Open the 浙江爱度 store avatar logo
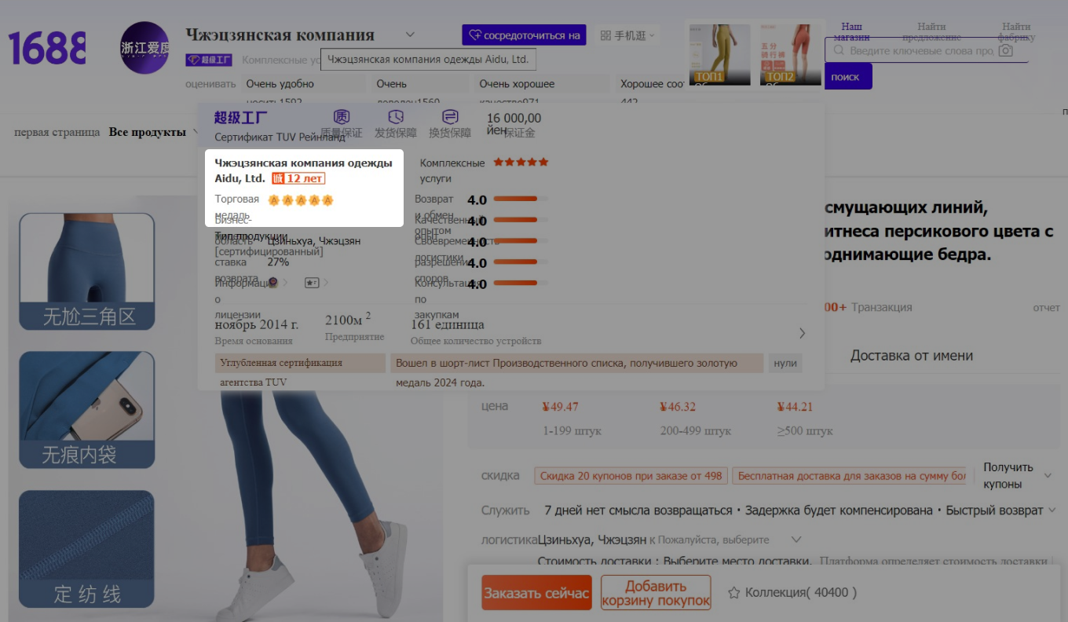 point(144,49)
